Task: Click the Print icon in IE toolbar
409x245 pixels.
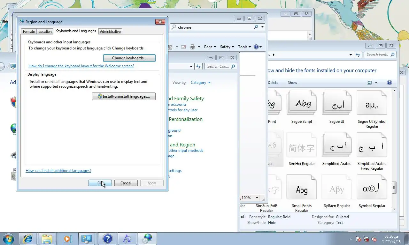Action: (192, 47)
